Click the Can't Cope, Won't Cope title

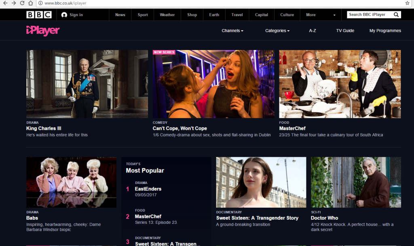pyautogui.click(x=180, y=128)
